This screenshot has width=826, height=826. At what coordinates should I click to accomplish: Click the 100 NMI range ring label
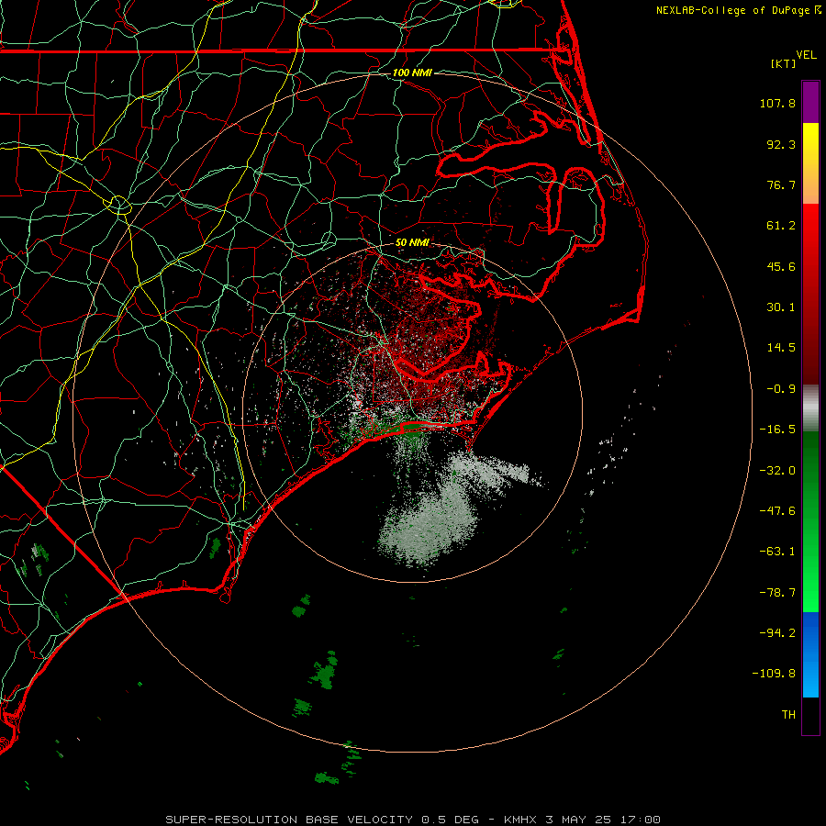tap(412, 73)
